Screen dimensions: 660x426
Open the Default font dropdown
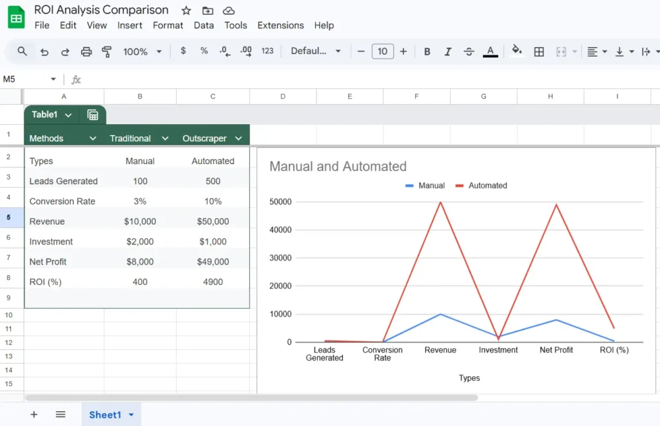coord(316,51)
